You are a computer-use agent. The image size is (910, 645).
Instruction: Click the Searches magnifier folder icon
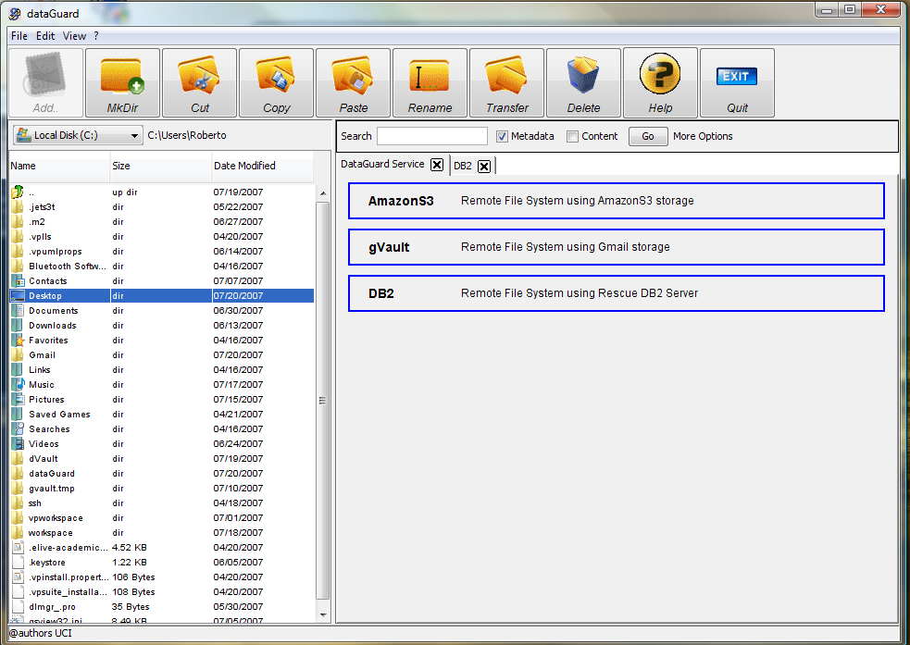coord(18,428)
